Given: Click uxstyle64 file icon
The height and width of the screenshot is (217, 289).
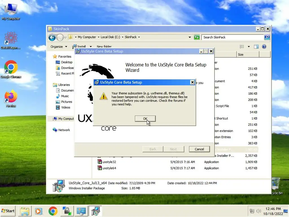Looking at the screenshot, I should (100, 168).
